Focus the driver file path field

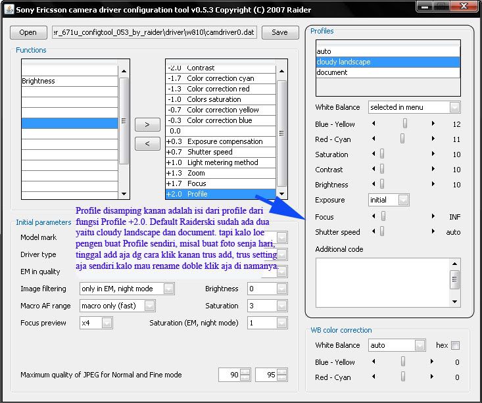click(155, 32)
